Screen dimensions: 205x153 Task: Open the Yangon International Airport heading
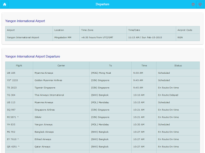[25, 21]
